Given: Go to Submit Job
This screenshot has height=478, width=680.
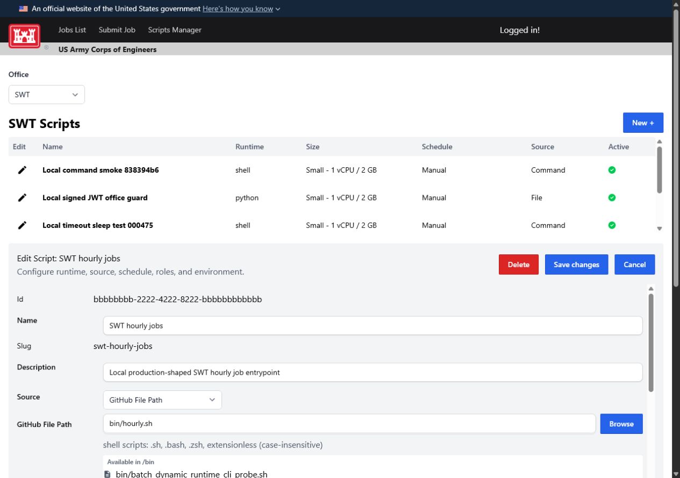Looking at the screenshot, I should pyautogui.click(x=117, y=30).
